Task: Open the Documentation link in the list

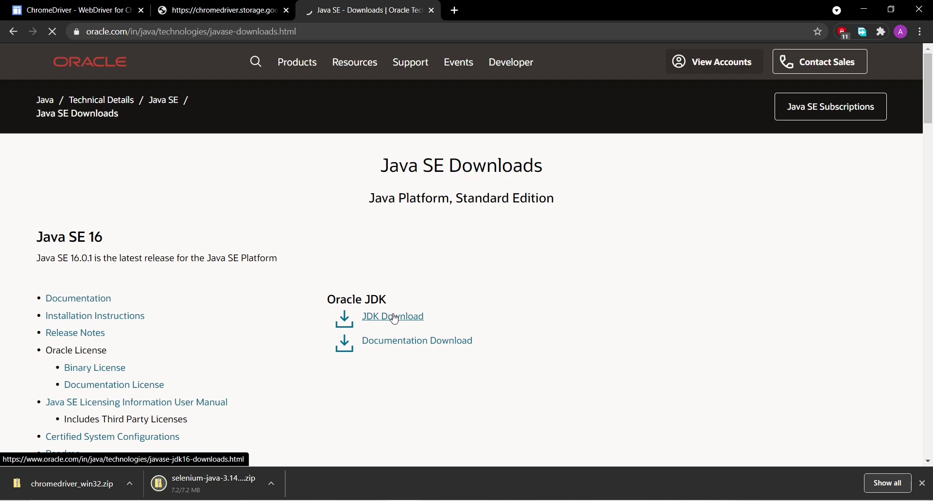Action: (78, 299)
